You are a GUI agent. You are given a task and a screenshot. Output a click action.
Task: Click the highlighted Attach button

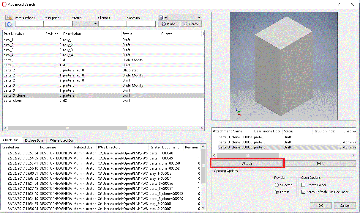[247, 163]
